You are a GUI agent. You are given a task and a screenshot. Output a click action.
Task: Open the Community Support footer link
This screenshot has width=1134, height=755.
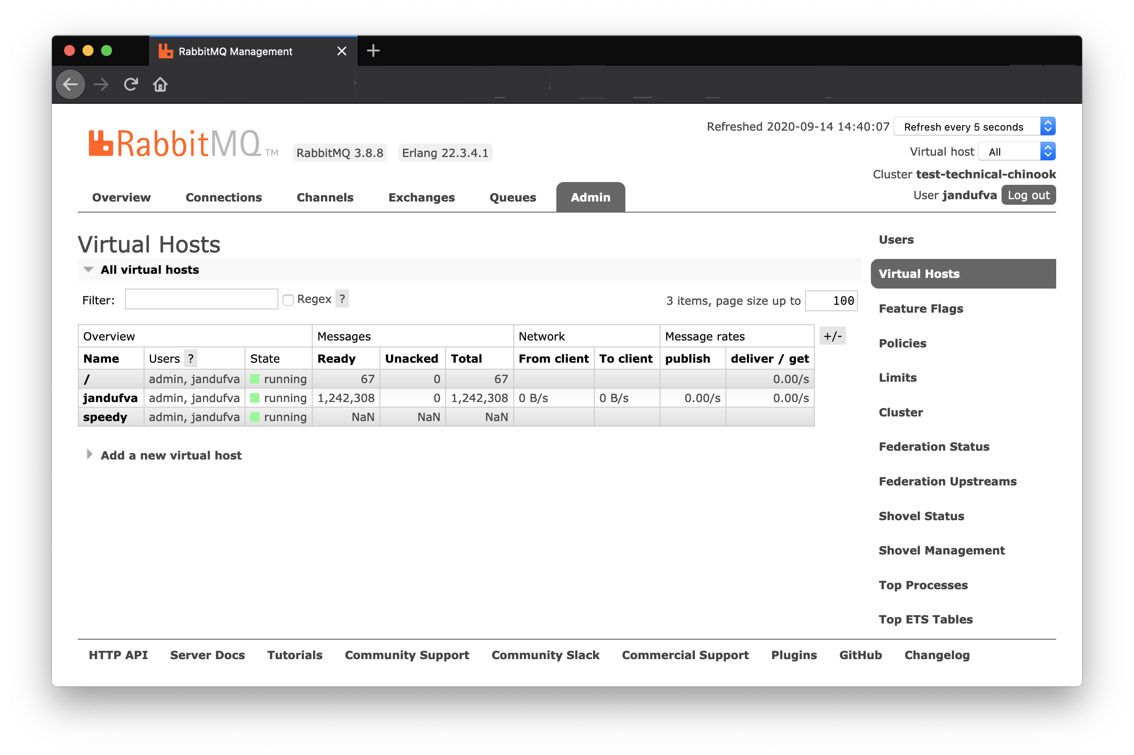click(407, 655)
